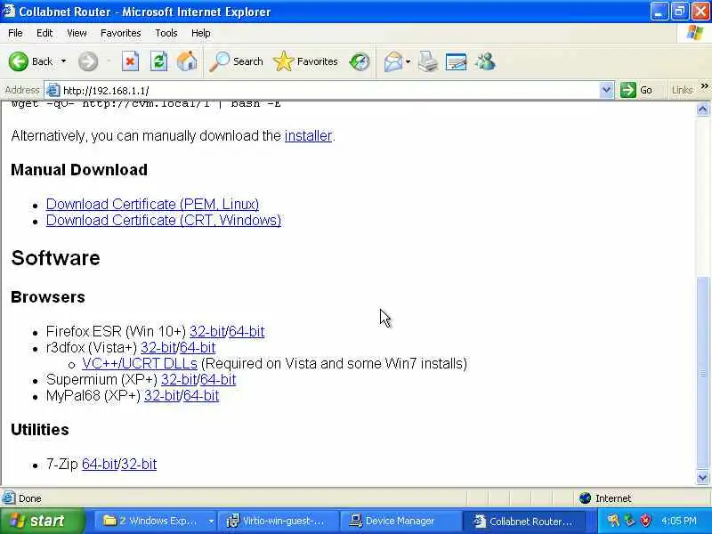Screen dimensions: 712x534
Task: Download r3dfox 64-bit
Action: coord(198,347)
